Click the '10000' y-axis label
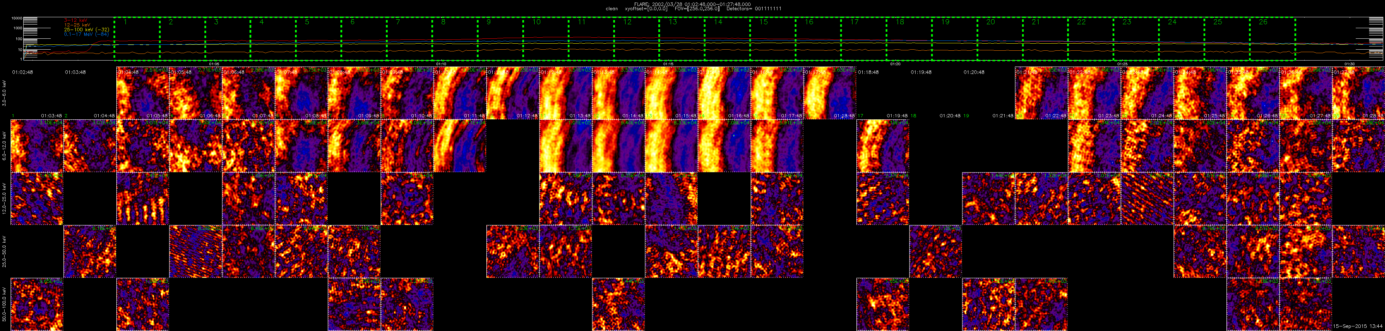This screenshot has width=1385, height=331. pos(17,18)
